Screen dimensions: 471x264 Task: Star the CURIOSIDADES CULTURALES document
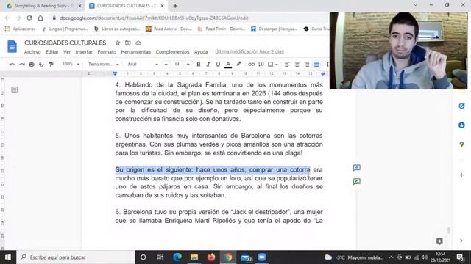[x=118, y=43]
